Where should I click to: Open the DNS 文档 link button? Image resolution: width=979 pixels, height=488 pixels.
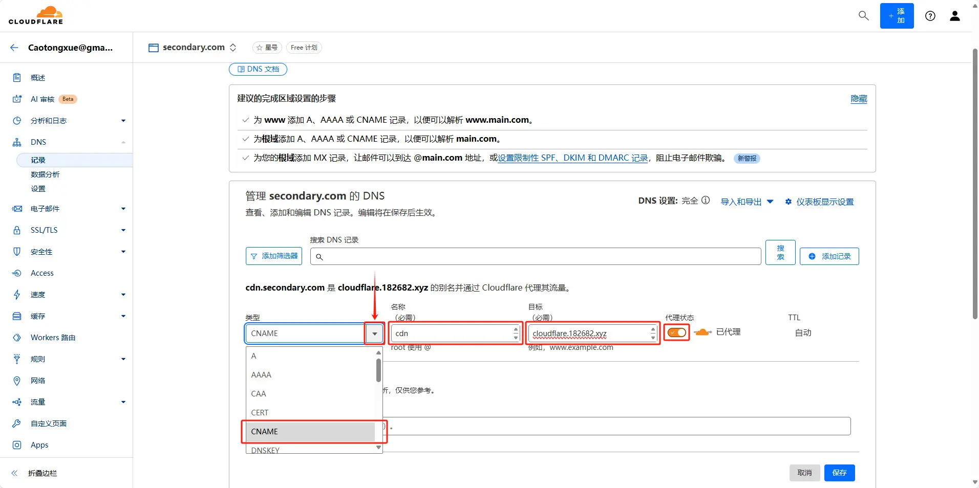pyautogui.click(x=258, y=69)
